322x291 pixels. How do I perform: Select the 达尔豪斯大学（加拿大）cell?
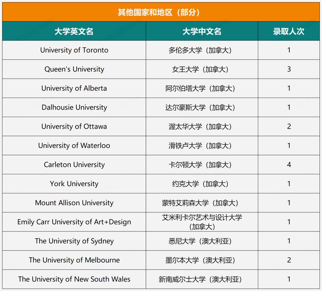pos(202,107)
